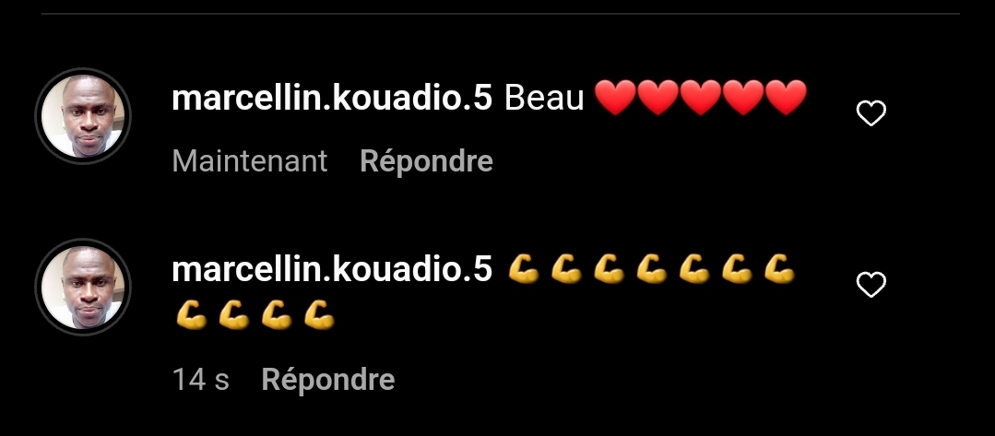Select the word "Beau" in the comment

[544, 99]
